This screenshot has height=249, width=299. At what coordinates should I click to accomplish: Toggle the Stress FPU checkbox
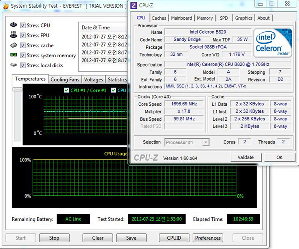(23, 35)
